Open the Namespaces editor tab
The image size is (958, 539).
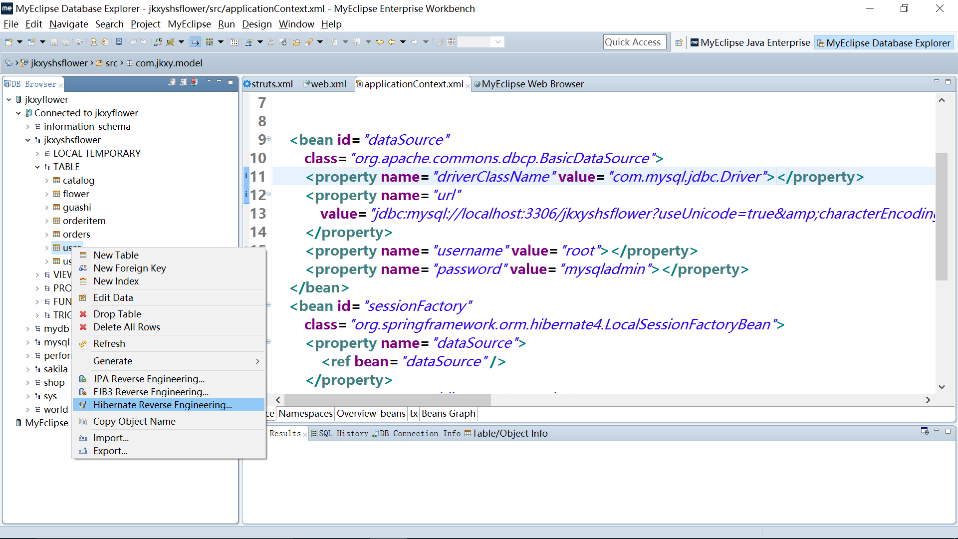point(305,414)
